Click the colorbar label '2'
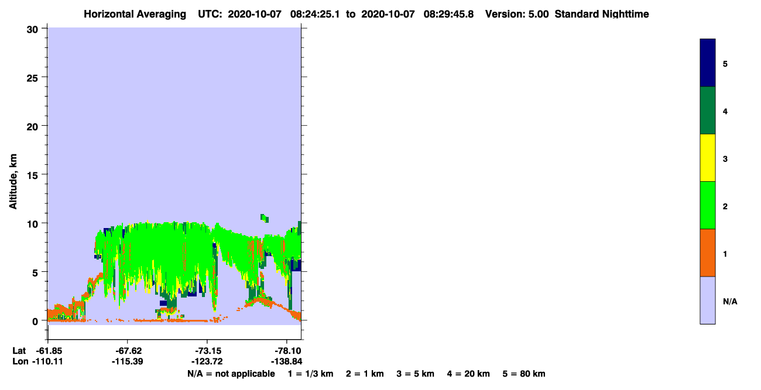 (x=725, y=206)
